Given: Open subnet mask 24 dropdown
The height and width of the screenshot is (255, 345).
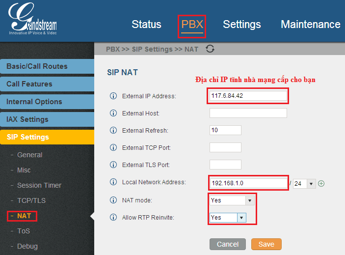Looking at the screenshot, I should (304, 183).
